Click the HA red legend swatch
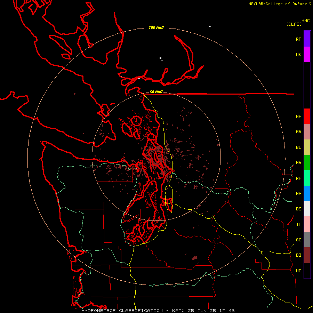 click(307, 116)
